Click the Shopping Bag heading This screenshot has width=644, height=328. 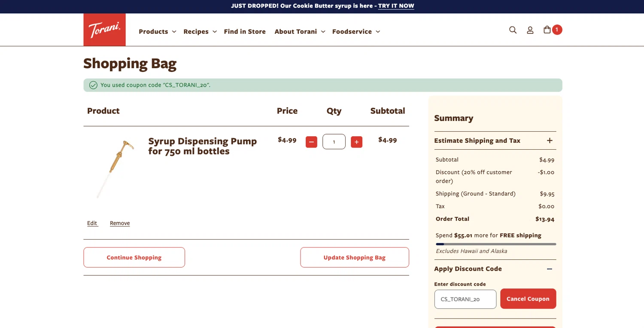(x=130, y=63)
